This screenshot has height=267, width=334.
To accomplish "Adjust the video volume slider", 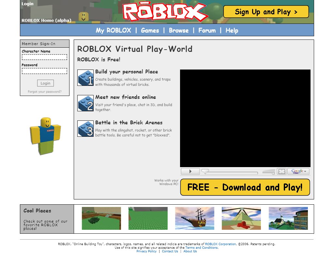I will (x=269, y=172).
